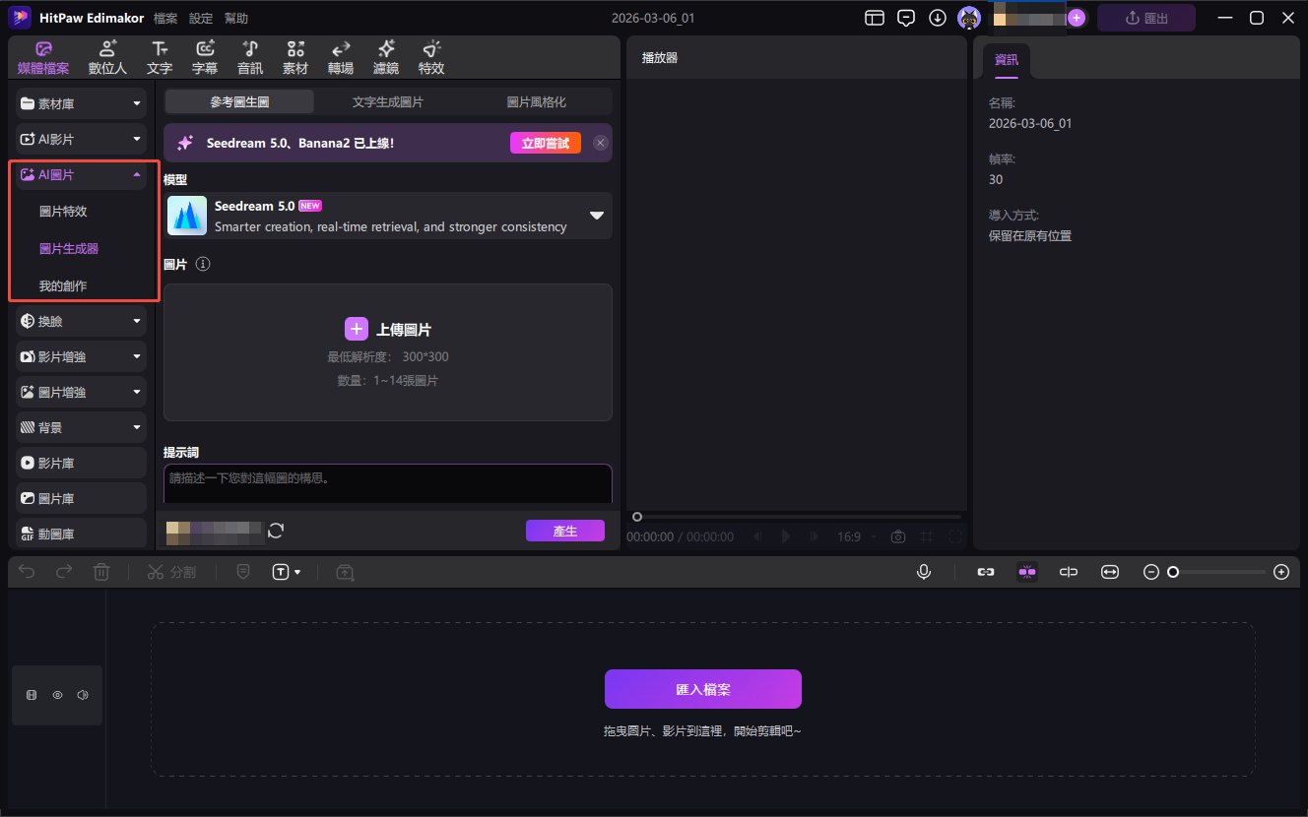Toggle the magnetic snap timeline button
Screen dimensions: 1308x817
(x=1027, y=572)
